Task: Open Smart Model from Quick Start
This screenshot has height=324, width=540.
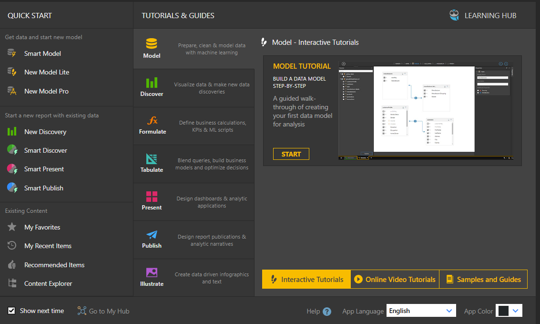Action: 42,53
